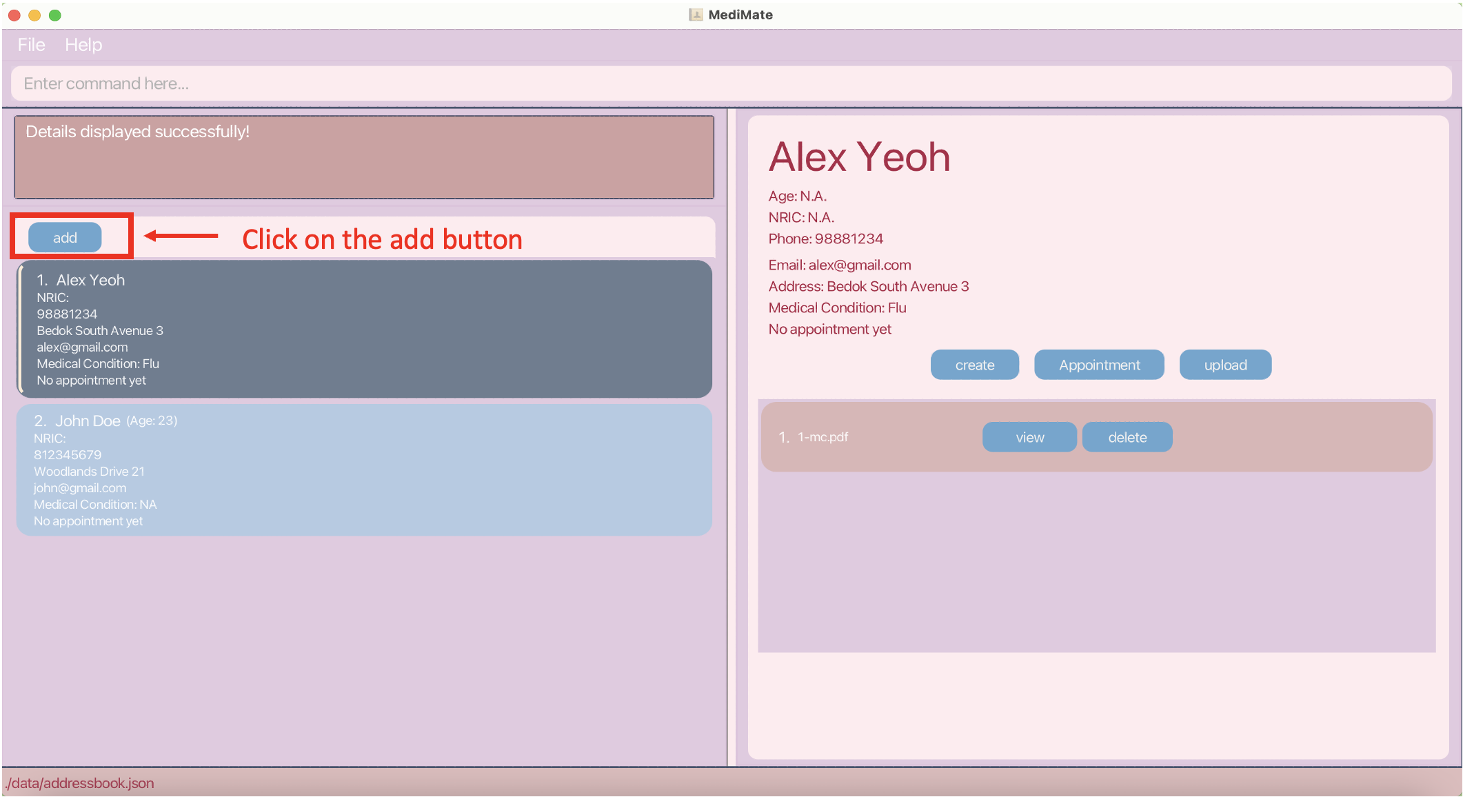The width and height of the screenshot is (1463, 797).
Task: Click the create button for Alex Yeoh
Action: pyautogui.click(x=976, y=364)
